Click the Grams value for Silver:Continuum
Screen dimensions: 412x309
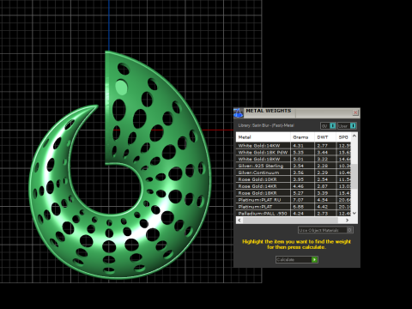[298, 173]
